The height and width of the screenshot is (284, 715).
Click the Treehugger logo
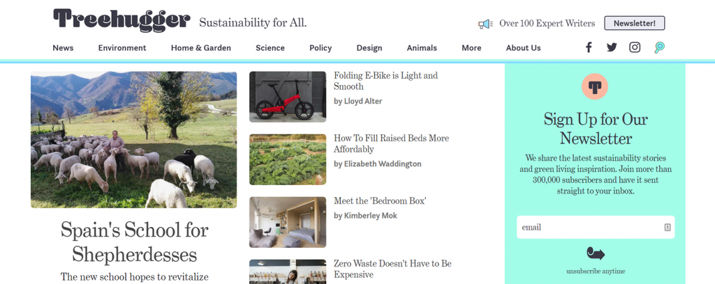click(121, 21)
